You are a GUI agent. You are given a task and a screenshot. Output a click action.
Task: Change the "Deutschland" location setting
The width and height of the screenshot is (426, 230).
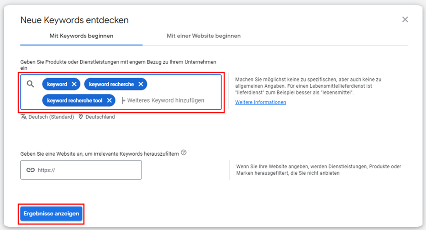101,117
